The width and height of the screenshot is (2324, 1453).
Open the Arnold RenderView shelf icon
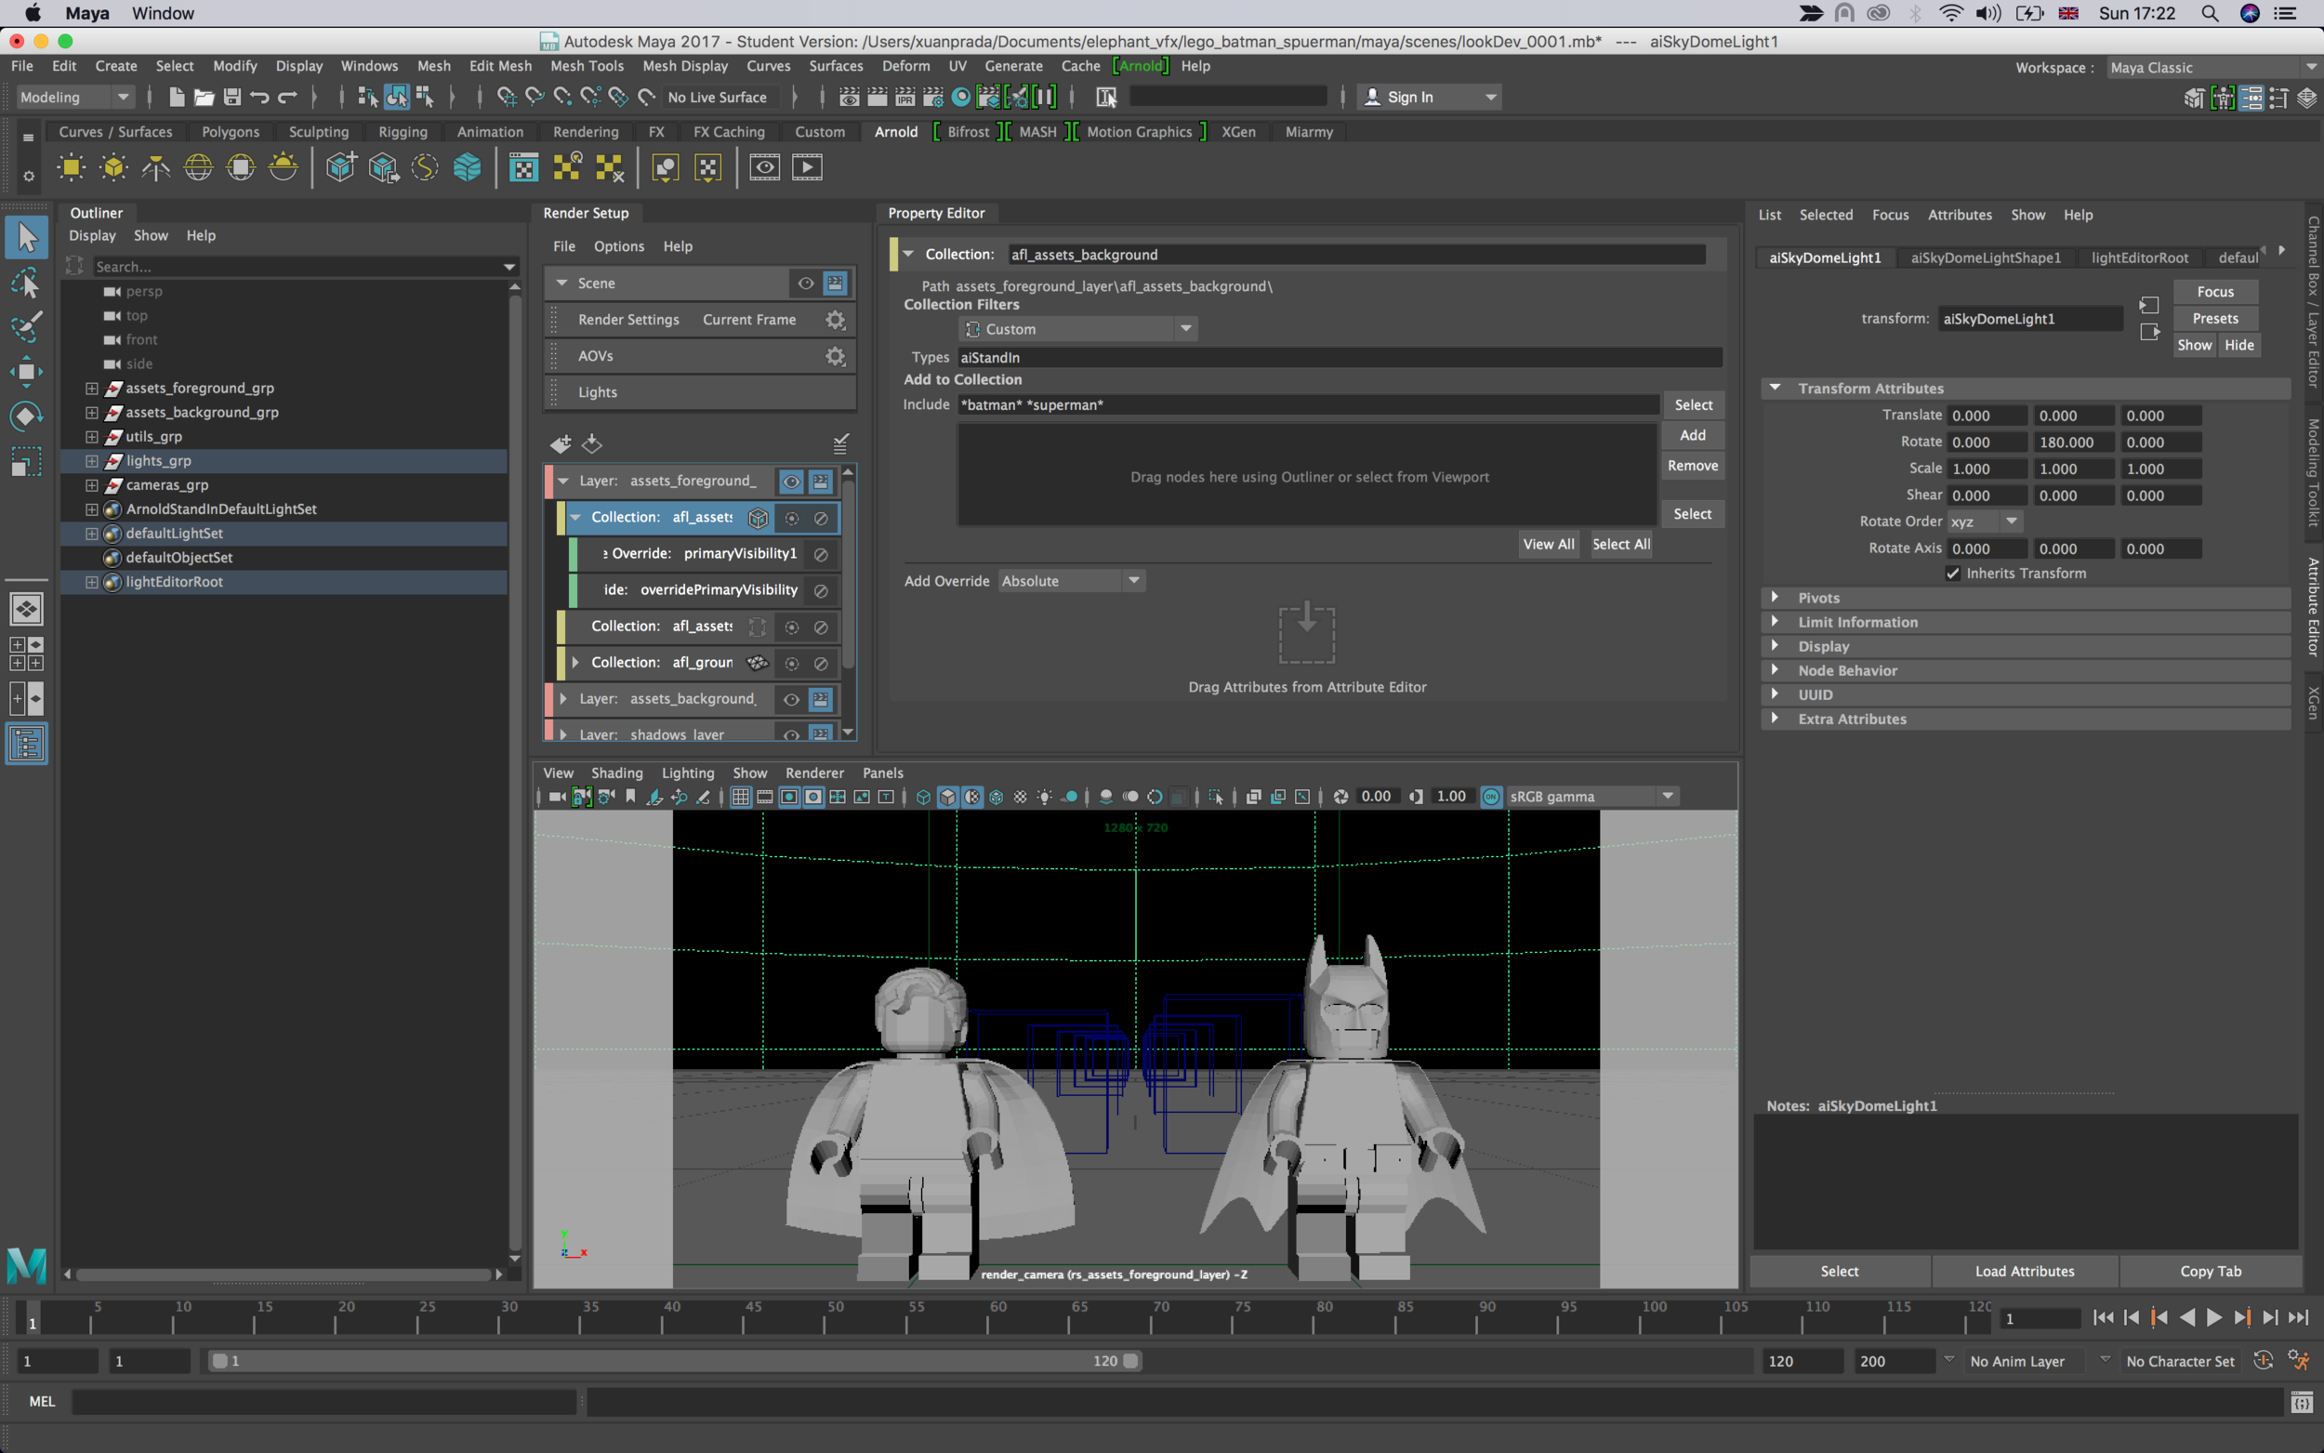coord(765,168)
